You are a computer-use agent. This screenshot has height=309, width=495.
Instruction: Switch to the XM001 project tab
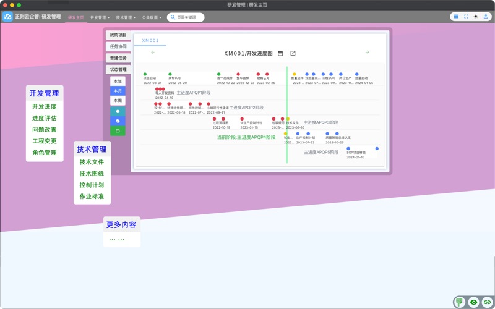150,41
